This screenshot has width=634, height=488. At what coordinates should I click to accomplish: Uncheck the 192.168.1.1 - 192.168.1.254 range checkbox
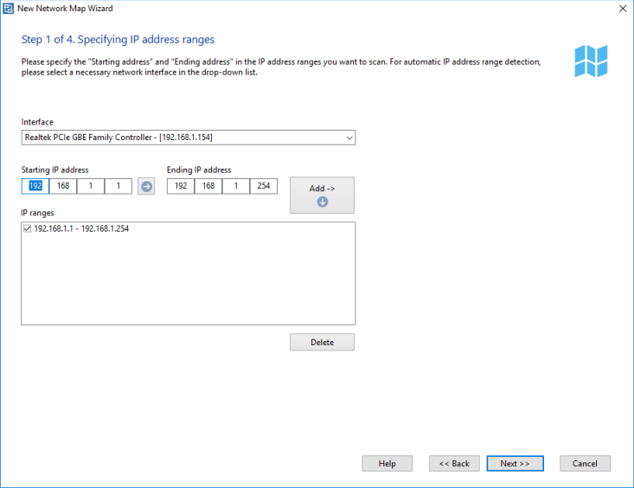(27, 228)
